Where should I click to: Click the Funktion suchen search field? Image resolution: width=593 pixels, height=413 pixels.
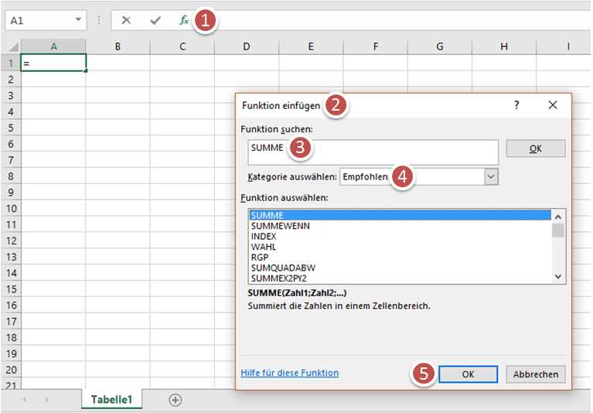tap(373, 152)
